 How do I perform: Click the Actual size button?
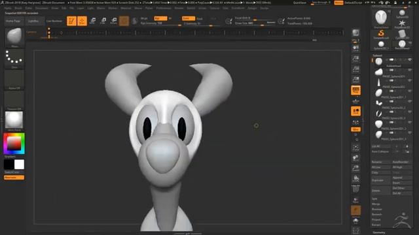tap(355, 69)
